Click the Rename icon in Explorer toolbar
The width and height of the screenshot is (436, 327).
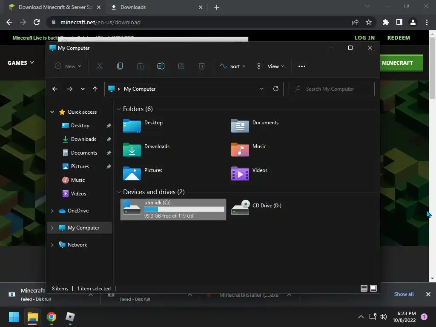point(161,66)
